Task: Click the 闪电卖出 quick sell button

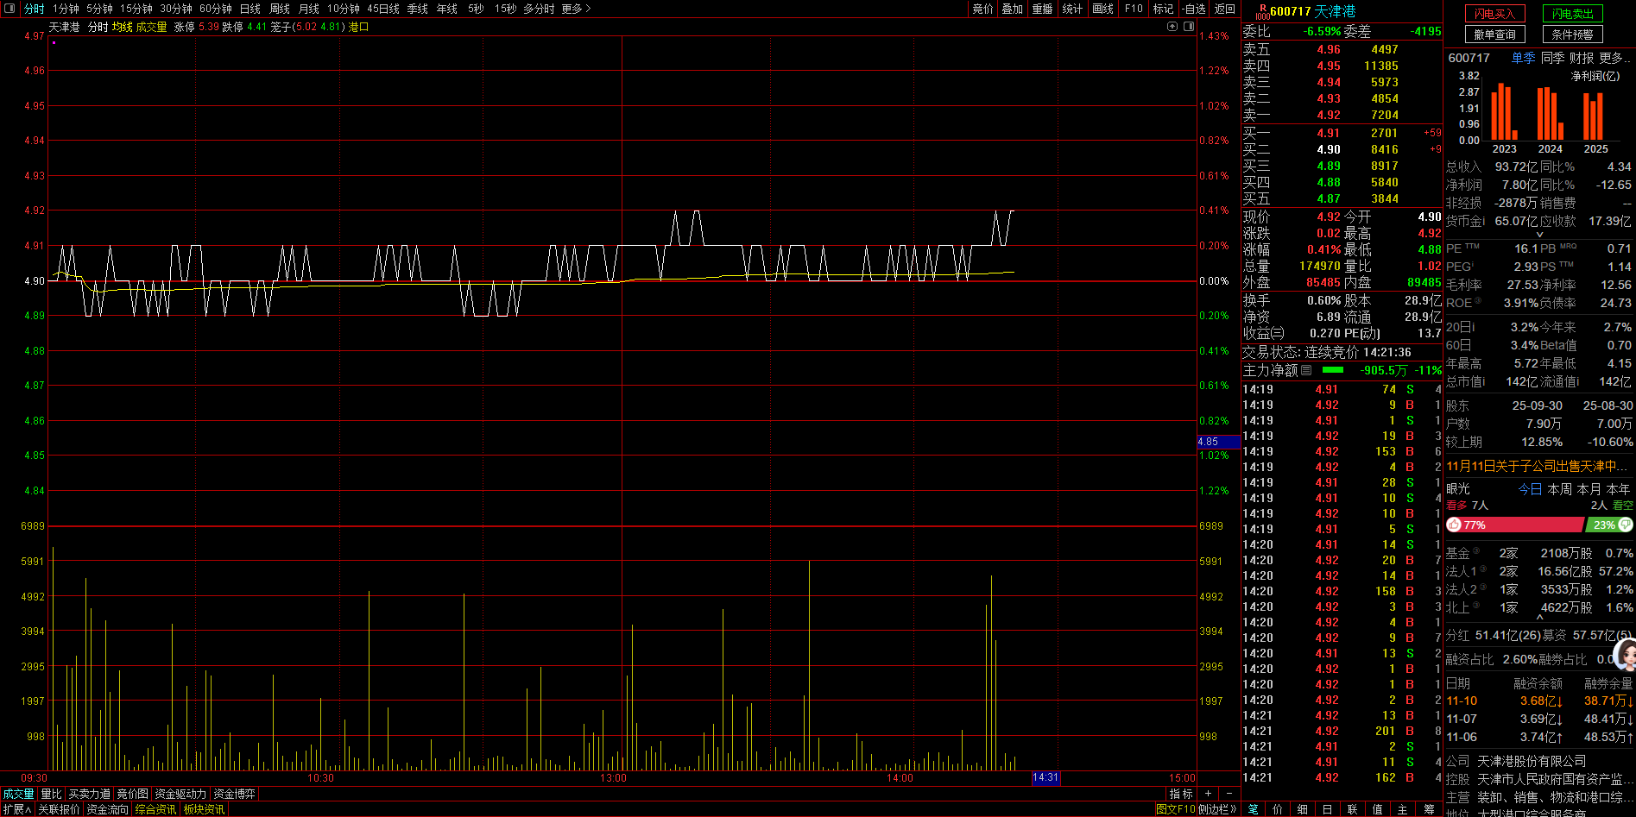Action: click(1573, 14)
